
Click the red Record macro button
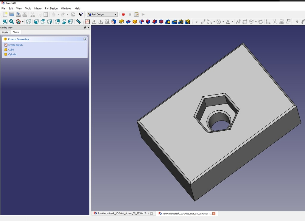click(123, 14)
